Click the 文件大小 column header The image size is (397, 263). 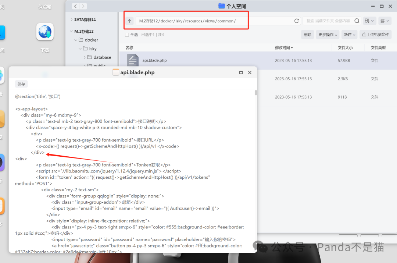tap(345, 47)
